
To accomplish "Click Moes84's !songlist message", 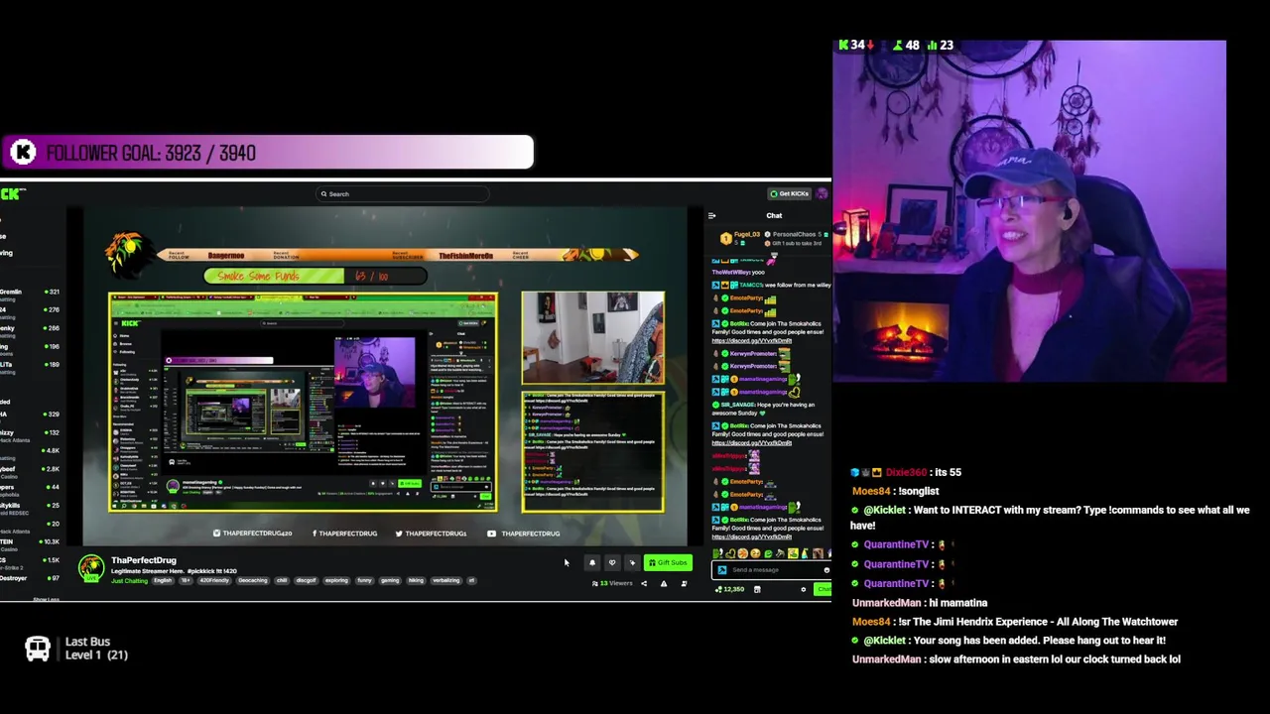I will pyautogui.click(x=895, y=491).
